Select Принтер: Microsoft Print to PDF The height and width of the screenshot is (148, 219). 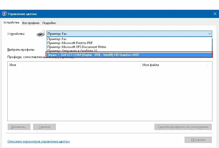click(129, 43)
